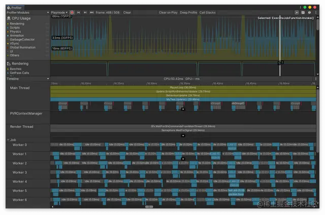The width and height of the screenshot is (325, 215).
Task: Click the Worker 4 thread label
Action: point(20,182)
